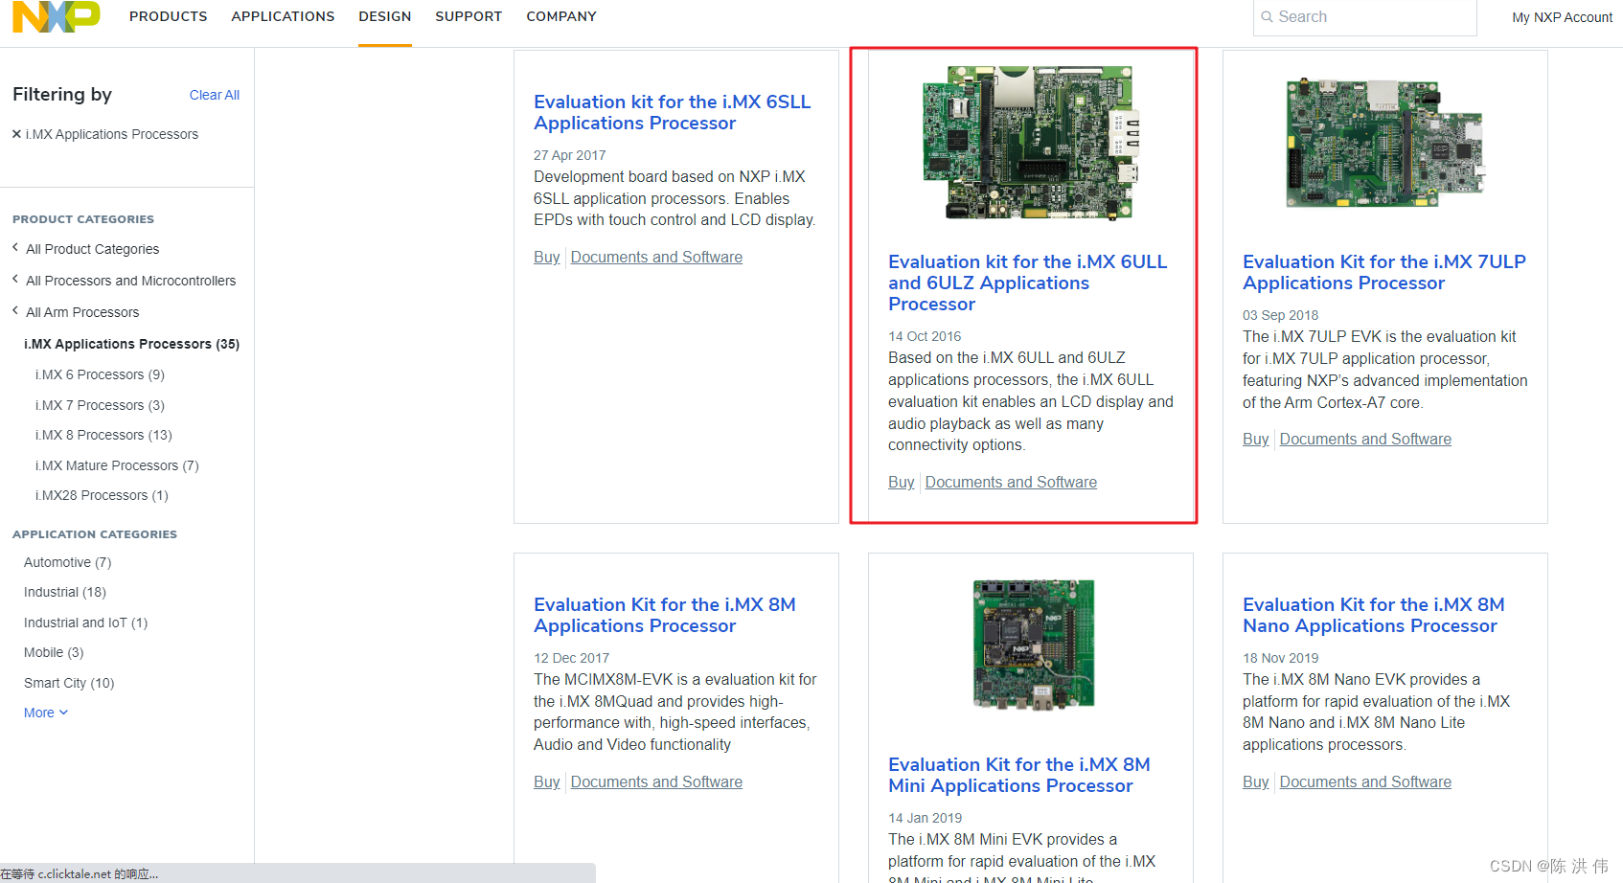The image size is (1623, 883).
Task: Collapse All Product Categories
Action: coord(93,248)
